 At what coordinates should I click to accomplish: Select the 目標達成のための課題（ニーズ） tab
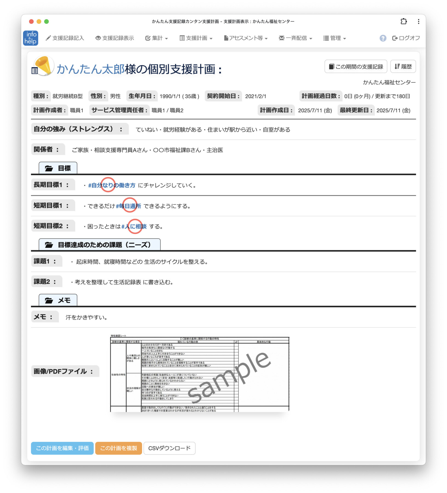[x=100, y=245]
